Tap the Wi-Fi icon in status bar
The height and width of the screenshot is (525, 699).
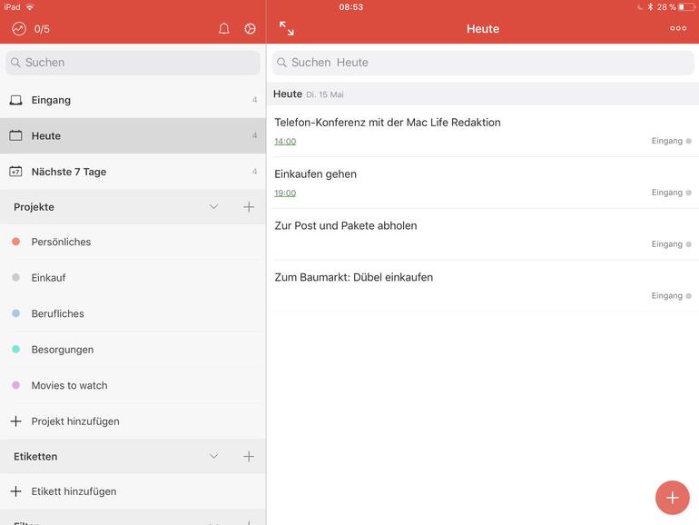(30, 7)
